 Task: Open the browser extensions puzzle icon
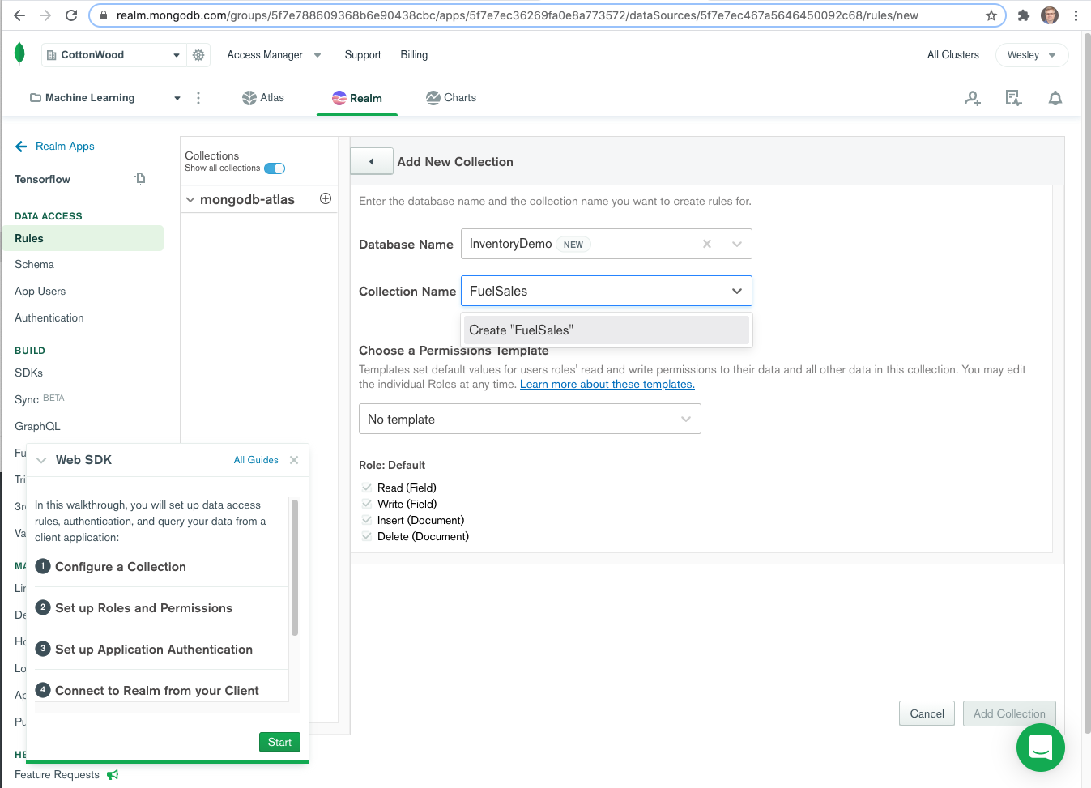[1024, 15]
